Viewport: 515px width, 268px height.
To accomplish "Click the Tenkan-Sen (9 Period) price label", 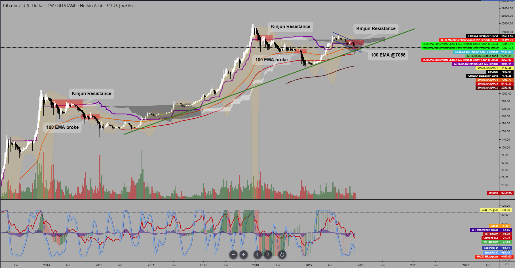I will coord(483,52).
